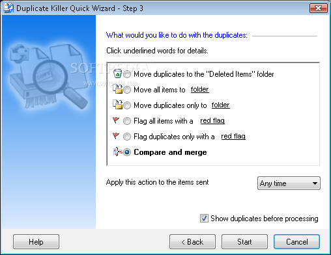Open the folder link for Move all items
Screen dimensions: 331x255
[x=200, y=89]
